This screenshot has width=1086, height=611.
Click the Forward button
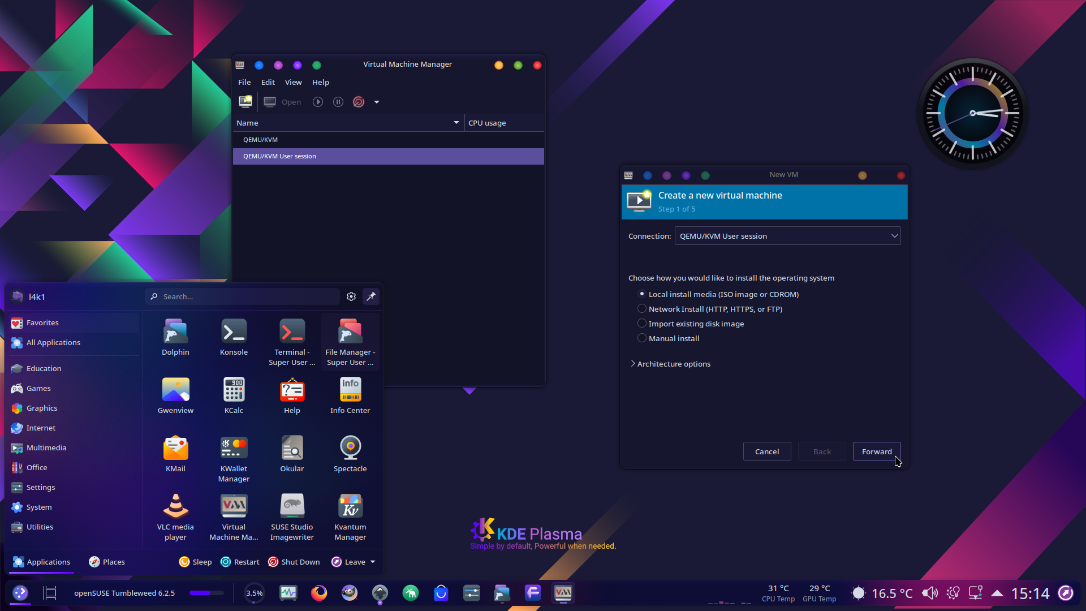(x=877, y=451)
